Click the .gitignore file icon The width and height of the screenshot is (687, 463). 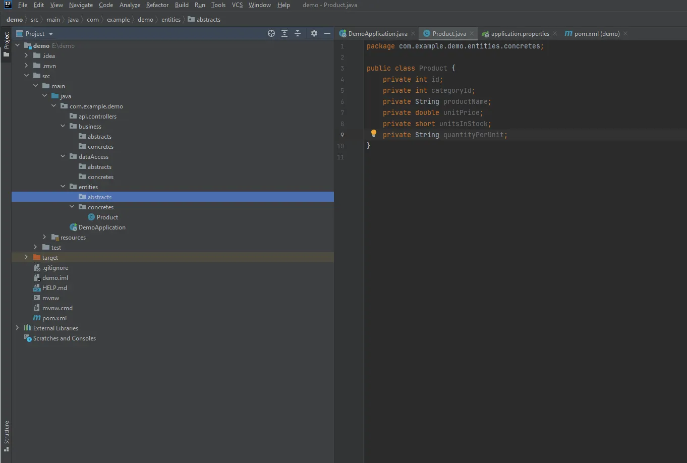pos(37,267)
